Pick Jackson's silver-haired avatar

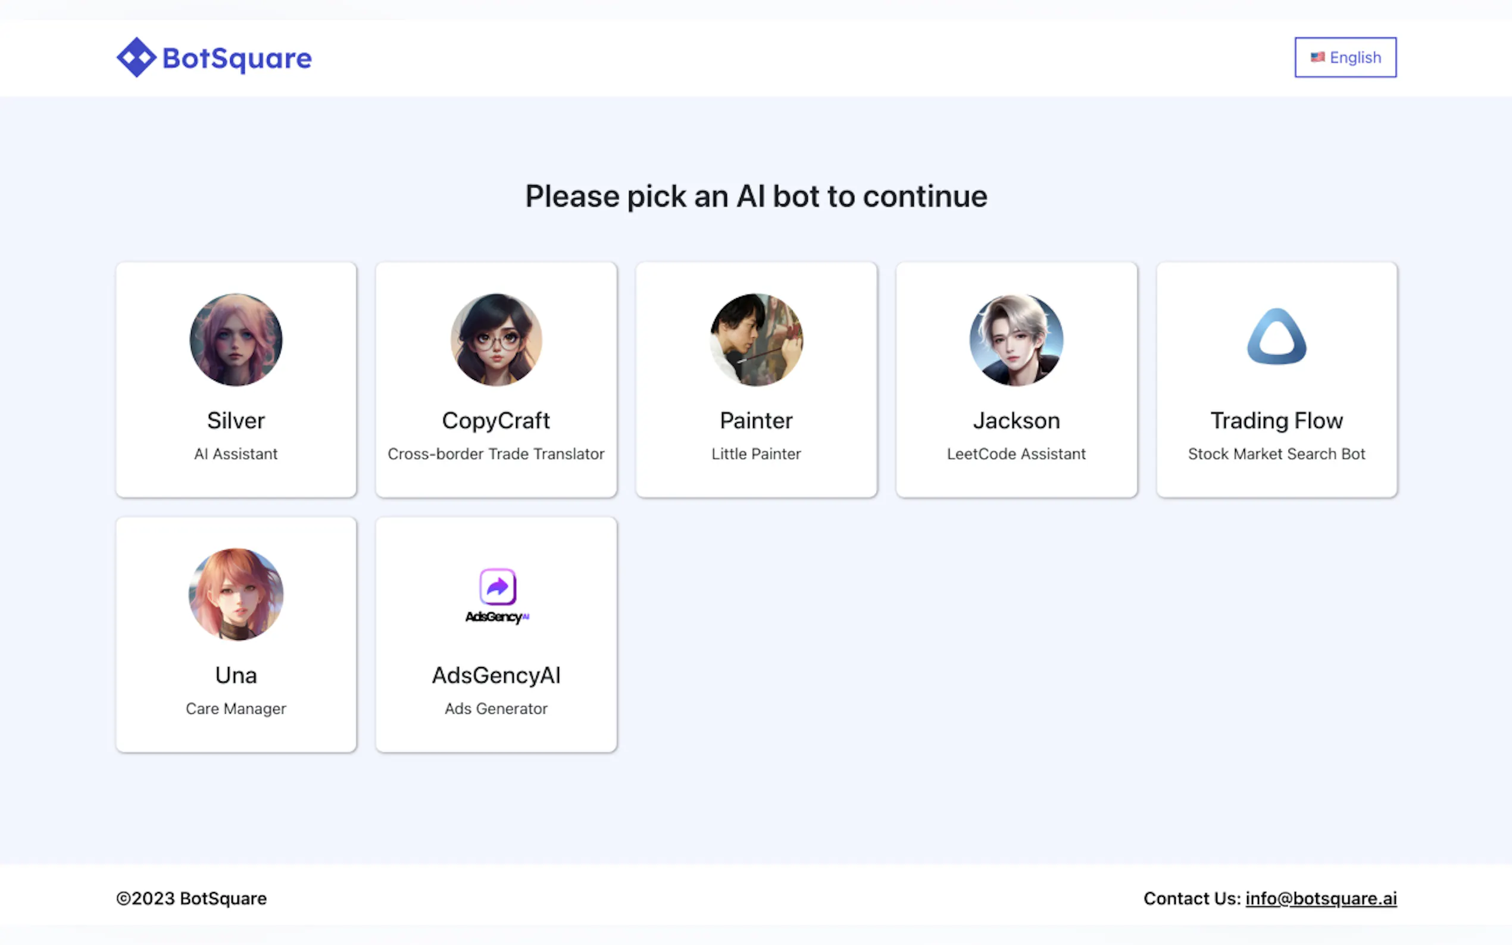1016,340
